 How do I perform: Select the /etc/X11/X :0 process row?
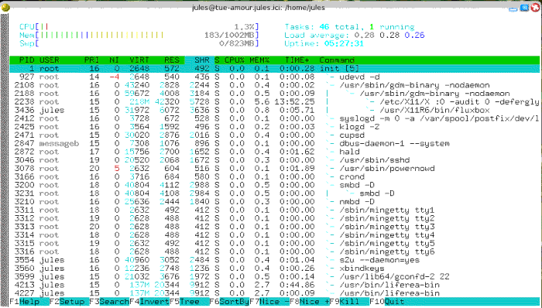click(274, 102)
